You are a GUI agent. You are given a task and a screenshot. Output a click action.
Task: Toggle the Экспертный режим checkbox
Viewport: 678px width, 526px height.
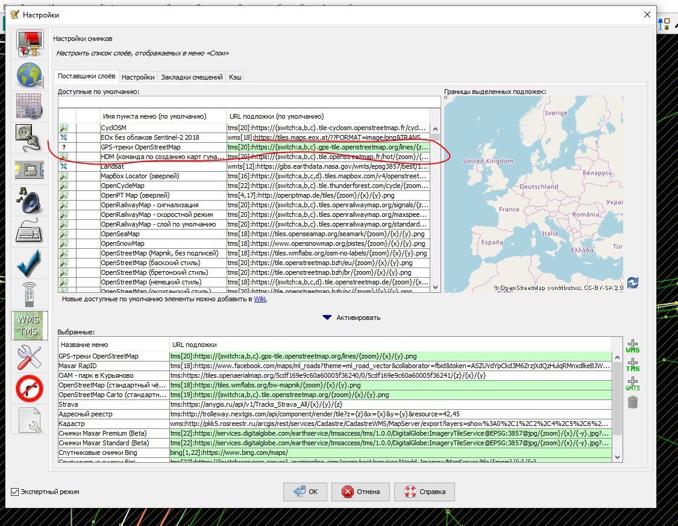point(15,492)
